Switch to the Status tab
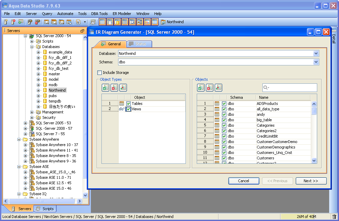Viewport: 339px width, 221px height. (x=139, y=44)
